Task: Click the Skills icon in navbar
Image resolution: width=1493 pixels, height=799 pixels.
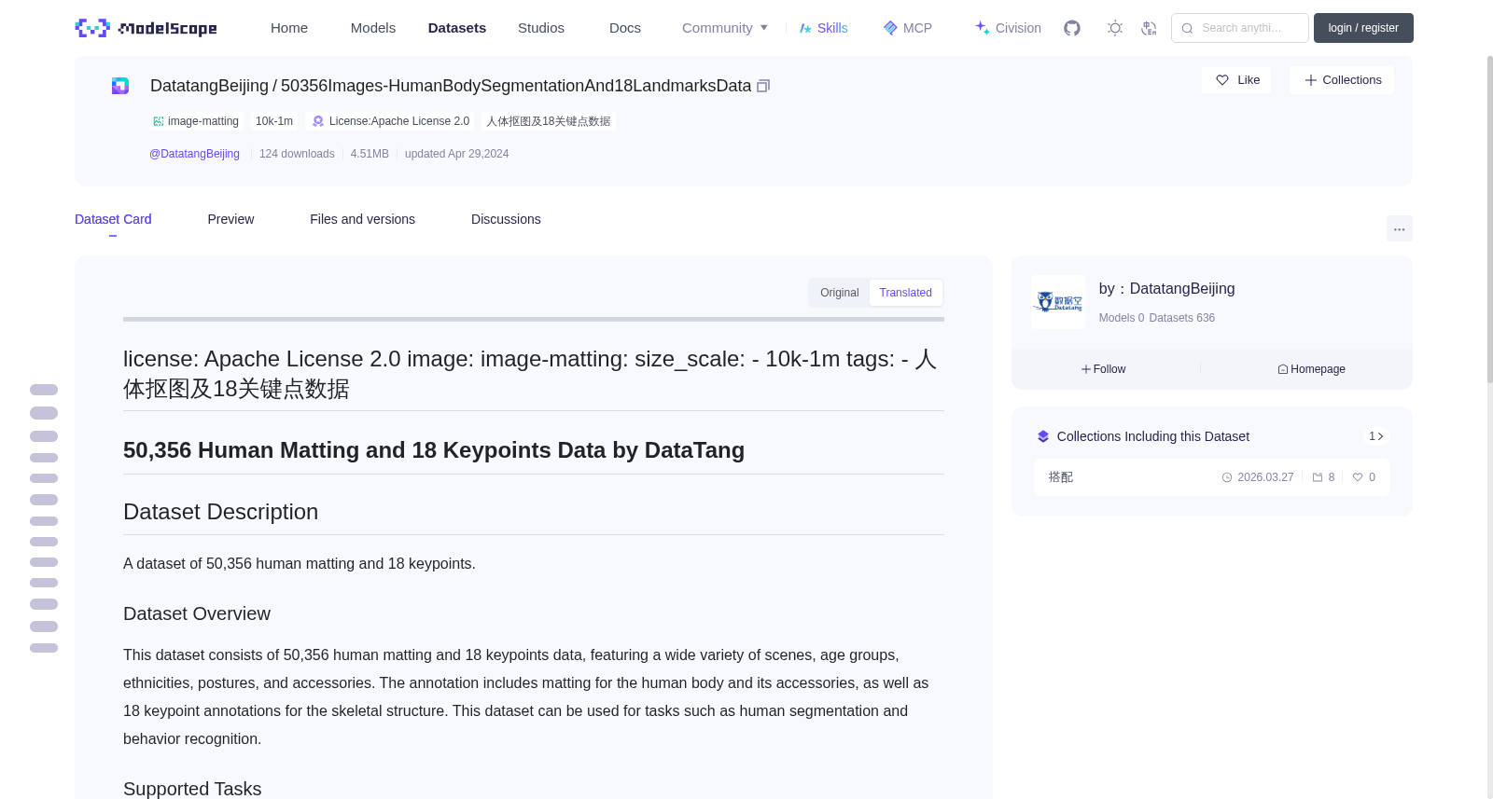Action: [x=805, y=28]
